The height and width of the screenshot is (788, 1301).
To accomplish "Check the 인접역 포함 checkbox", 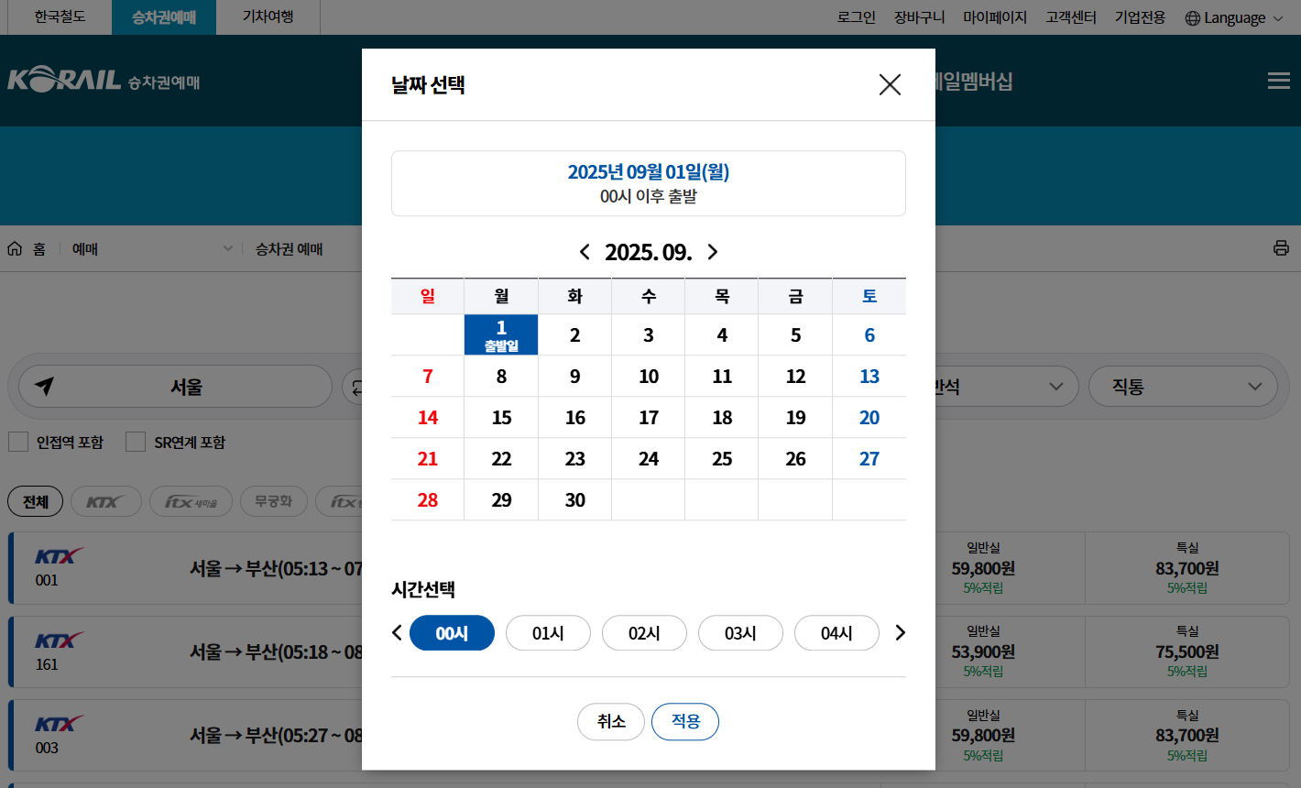I will pyautogui.click(x=17, y=442).
